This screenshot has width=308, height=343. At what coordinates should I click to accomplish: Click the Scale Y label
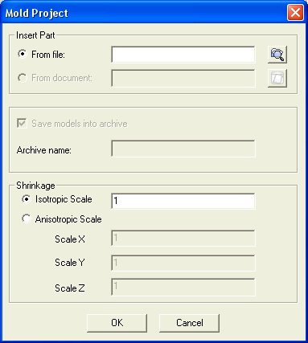pos(70,263)
